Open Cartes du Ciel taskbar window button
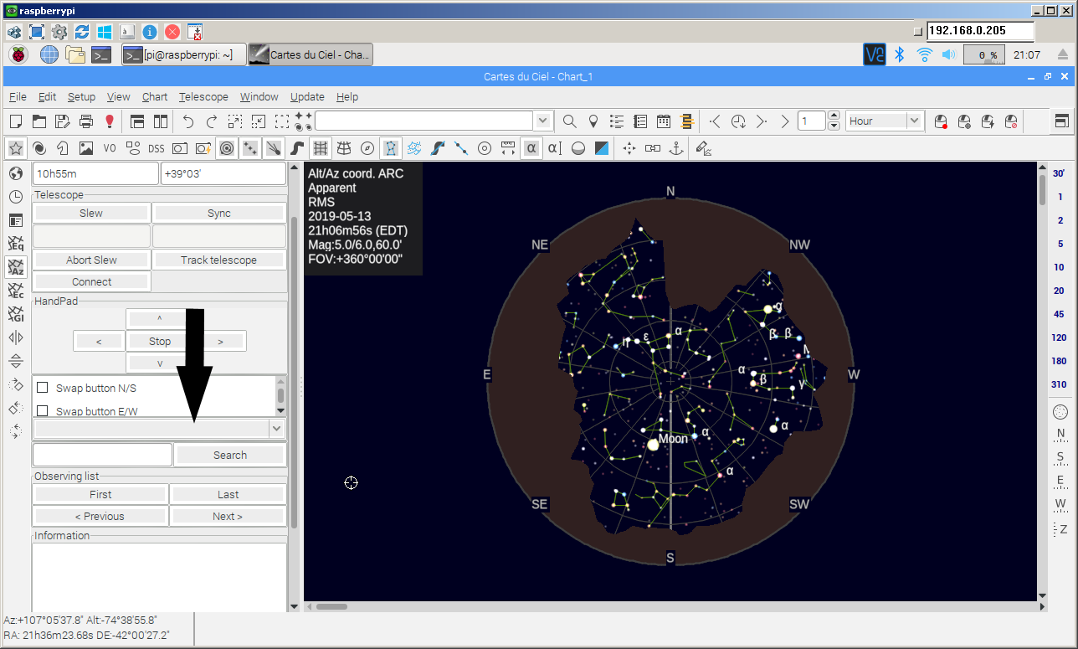The height and width of the screenshot is (649, 1078). coord(311,55)
